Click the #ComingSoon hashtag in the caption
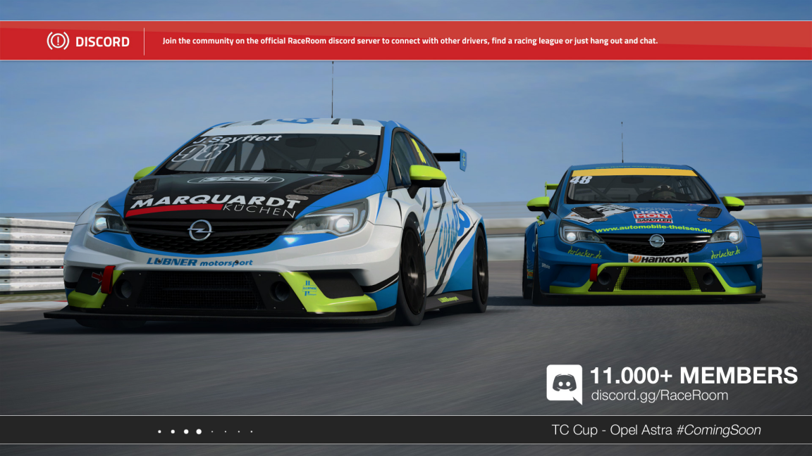The height and width of the screenshot is (456, 812). coord(718,430)
